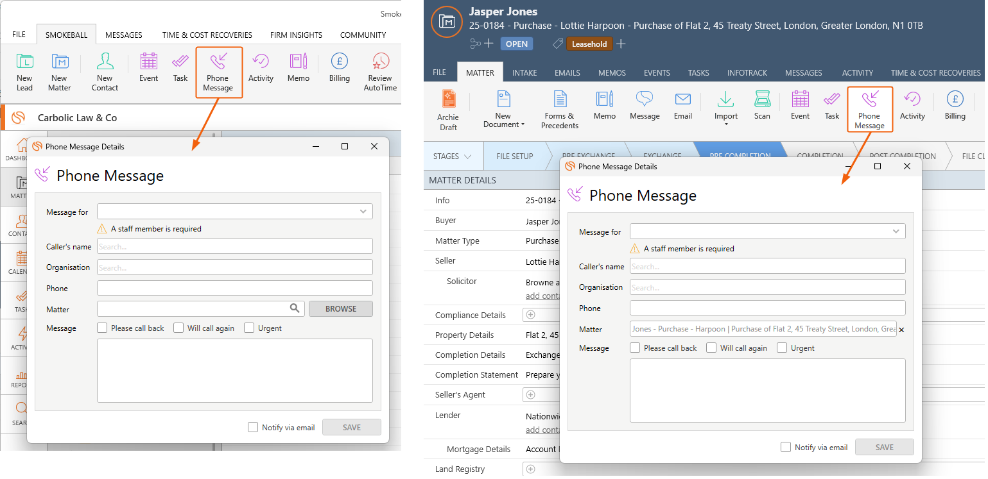Click Organisation field in right dialog
This screenshot has width=988, height=479.
click(x=768, y=287)
